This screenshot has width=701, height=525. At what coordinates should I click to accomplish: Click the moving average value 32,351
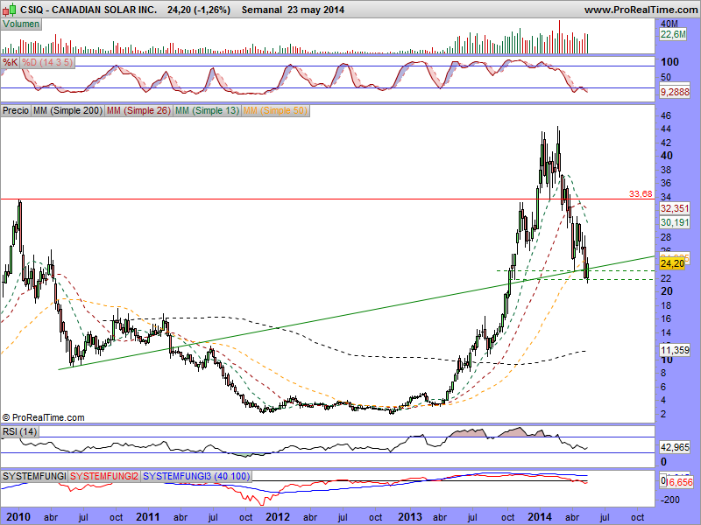pos(675,208)
